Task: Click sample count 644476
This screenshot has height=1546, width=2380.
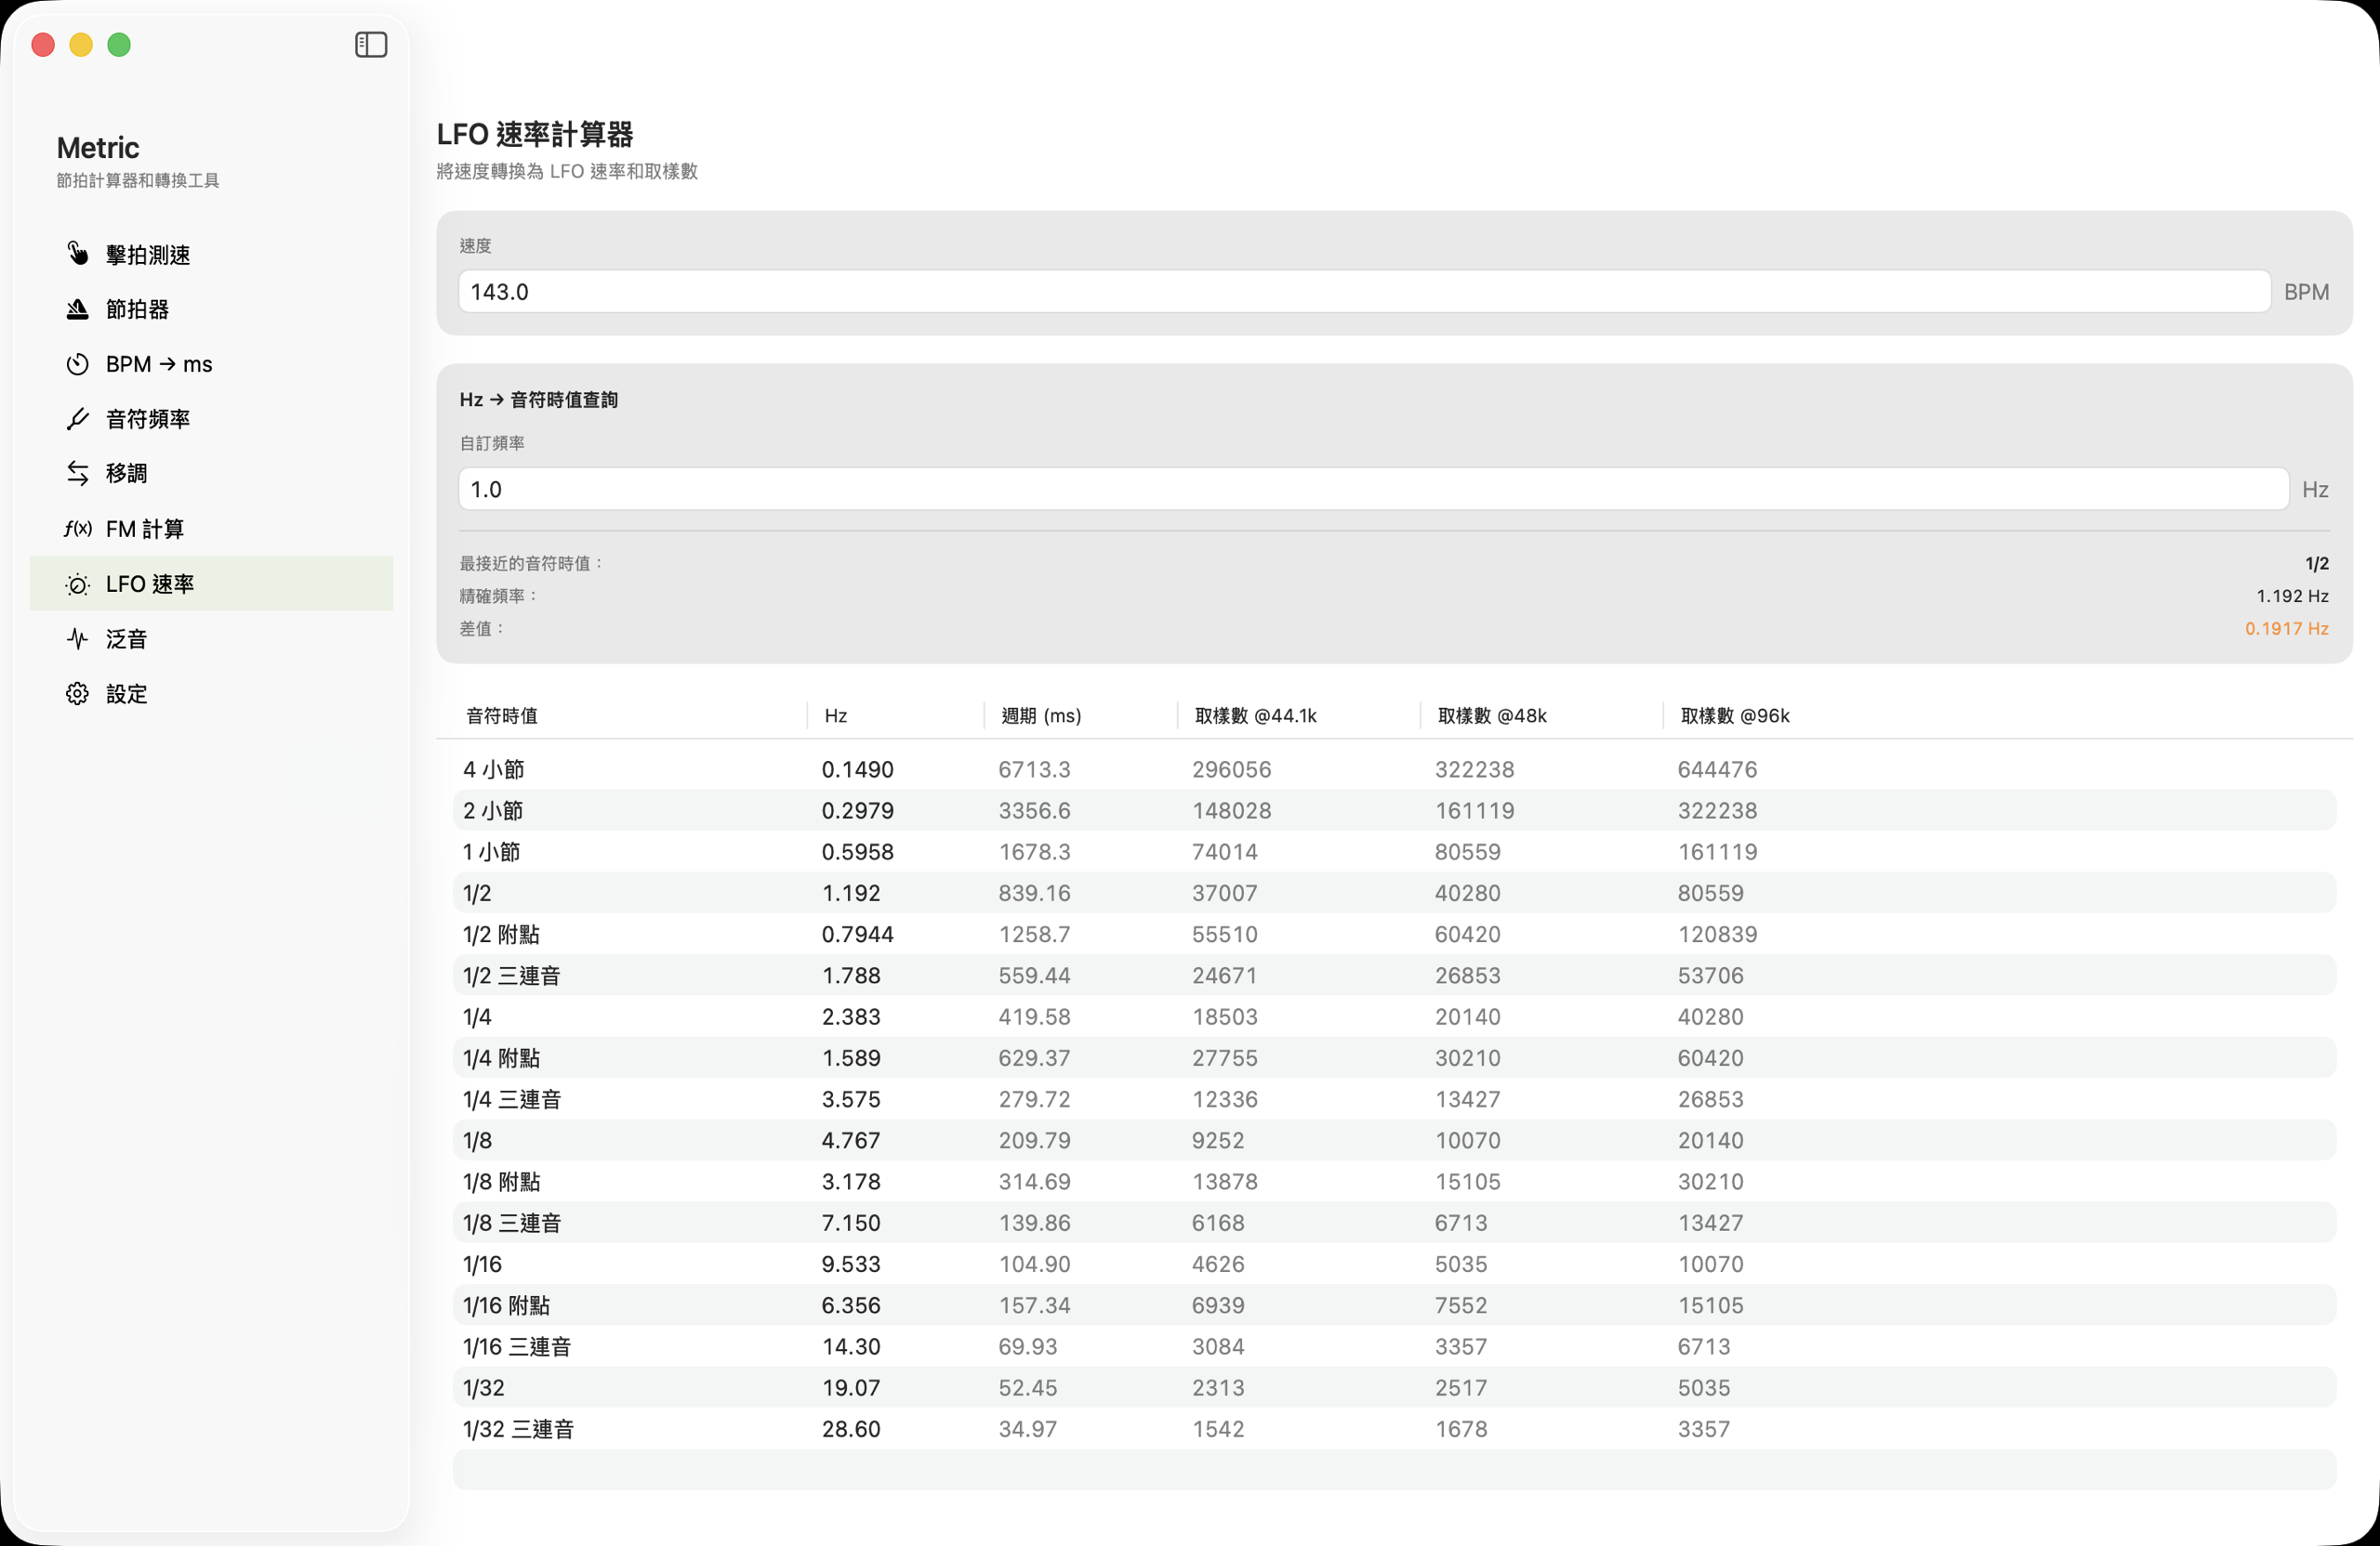Action: tap(1717, 769)
